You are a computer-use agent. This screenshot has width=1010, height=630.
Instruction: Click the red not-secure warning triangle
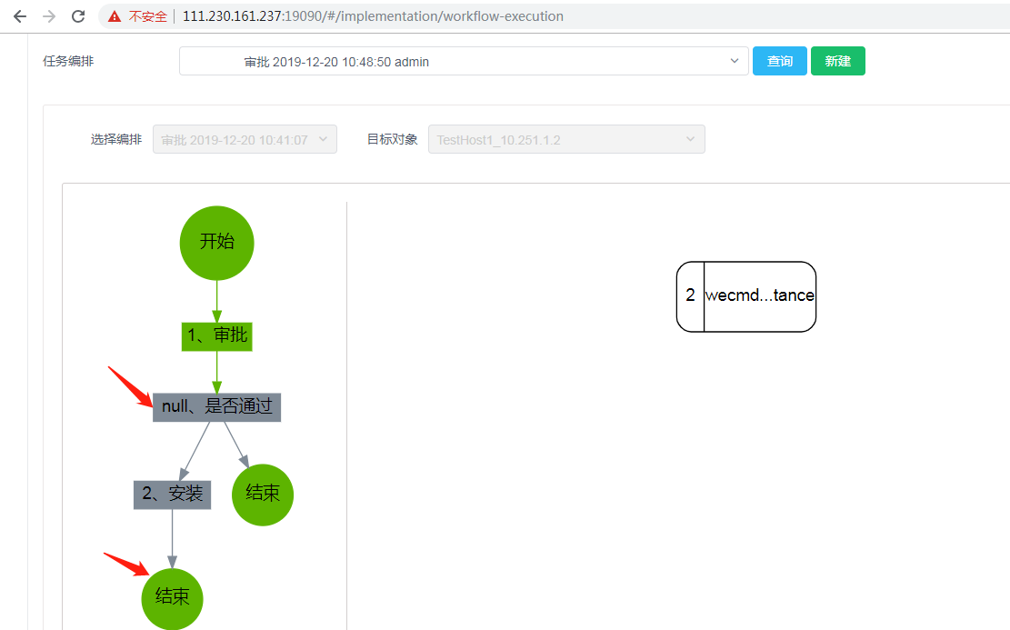pyautogui.click(x=115, y=16)
